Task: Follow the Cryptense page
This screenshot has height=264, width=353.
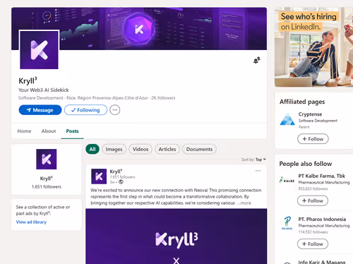Action: [x=313, y=139]
